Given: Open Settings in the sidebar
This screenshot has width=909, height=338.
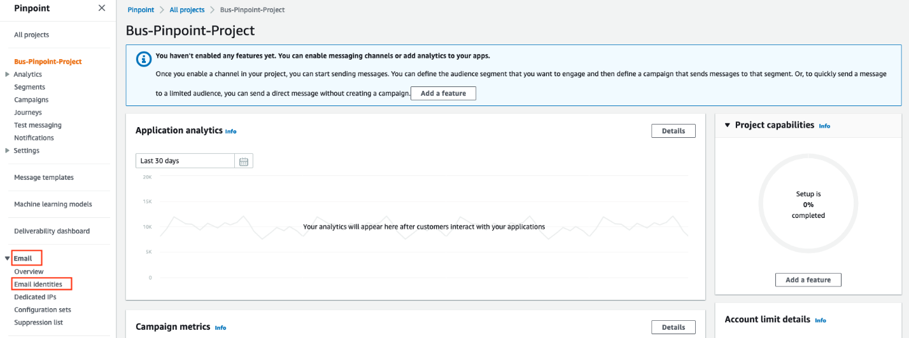Looking at the screenshot, I should tap(27, 151).
